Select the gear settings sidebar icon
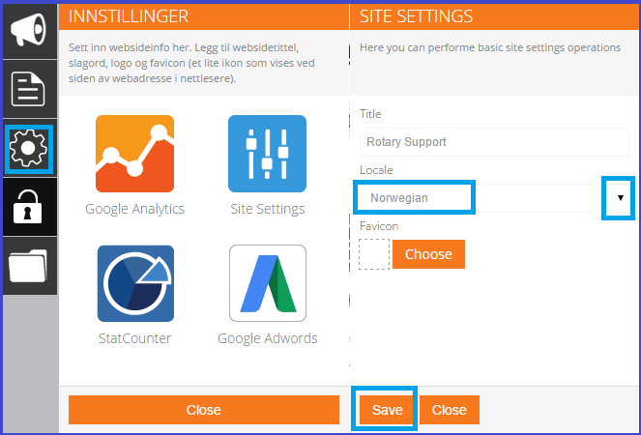 click(28, 149)
